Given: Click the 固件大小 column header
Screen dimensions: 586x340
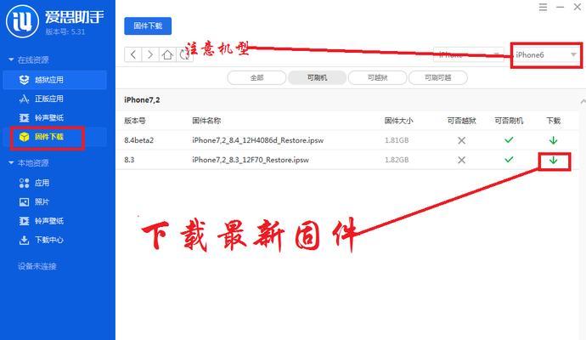Looking at the screenshot, I should point(399,121).
